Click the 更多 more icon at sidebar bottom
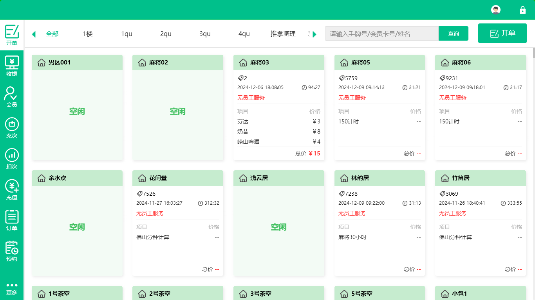Viewport: 535px width, 300px height. tap(12, 287)
